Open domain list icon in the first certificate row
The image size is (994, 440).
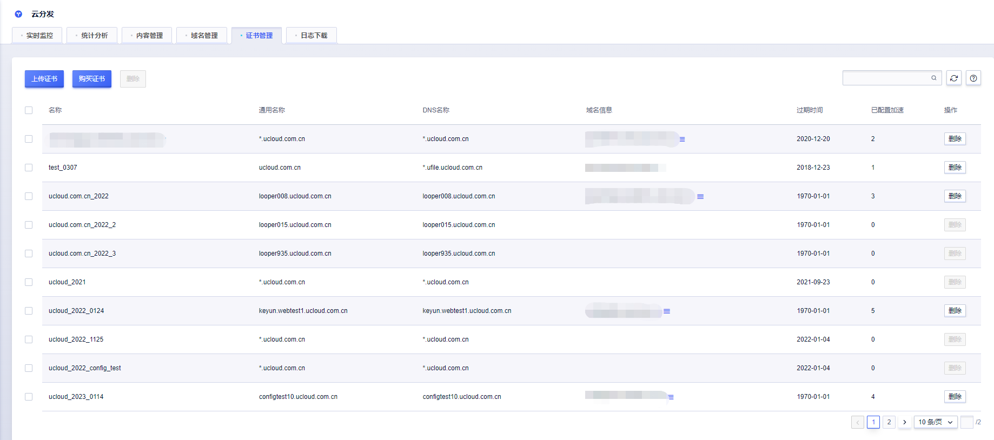682,139
